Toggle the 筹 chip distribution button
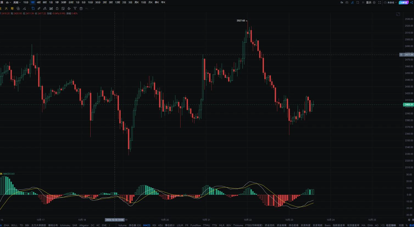The height and width of the screenshot is (227, 414). (x=12, y=8)
